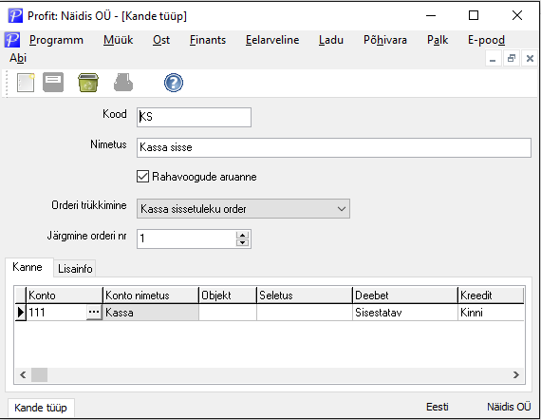Click the Kassa account name cell
541x420 pixels.
(x=151, y=313)
